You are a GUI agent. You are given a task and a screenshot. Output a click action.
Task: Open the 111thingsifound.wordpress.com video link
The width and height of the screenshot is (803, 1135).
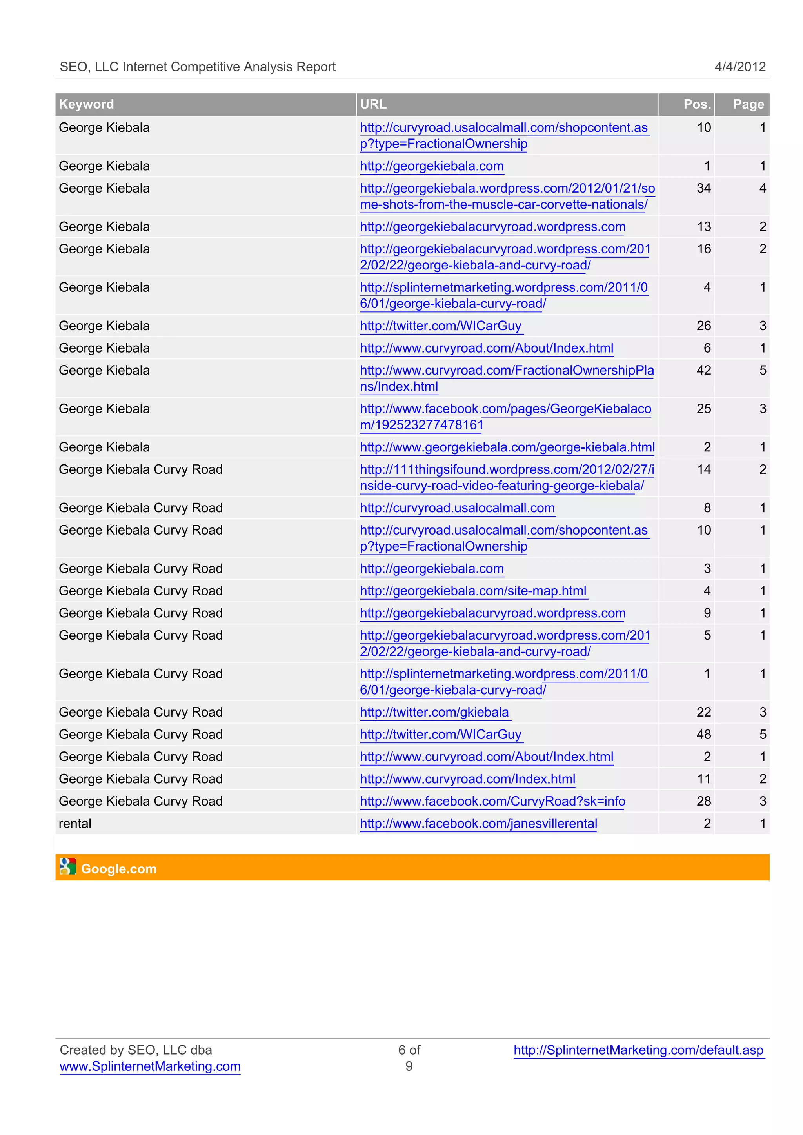(x=507, y=478)
